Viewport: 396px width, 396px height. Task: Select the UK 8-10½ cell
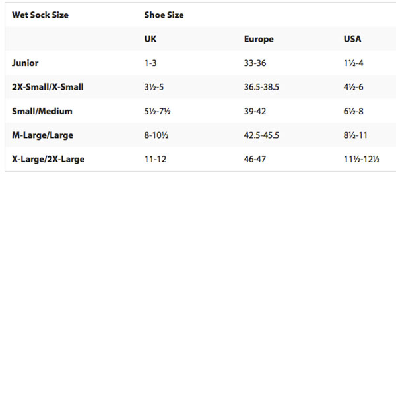pos(156,135)
